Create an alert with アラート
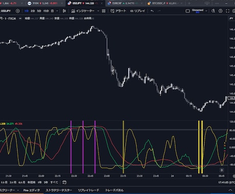The image size is (235, 194). 118,11
